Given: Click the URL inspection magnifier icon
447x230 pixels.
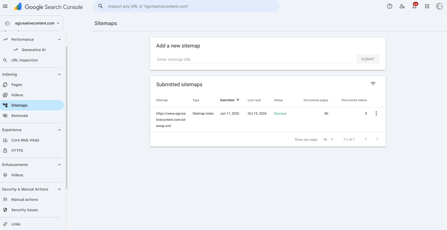Looking at the screenshot, I should click(x=5, y=60).
